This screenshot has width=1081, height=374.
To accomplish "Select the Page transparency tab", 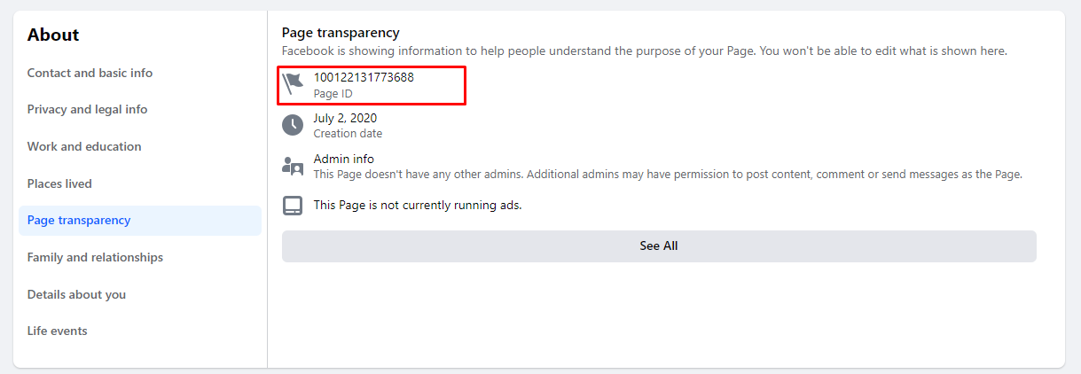I will point(79,221).
